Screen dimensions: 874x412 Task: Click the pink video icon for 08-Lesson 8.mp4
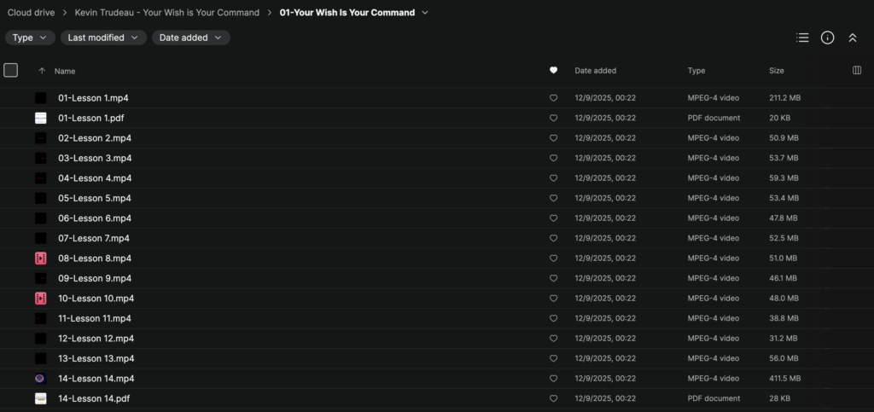pyautogui.click(x=41, y=258)
